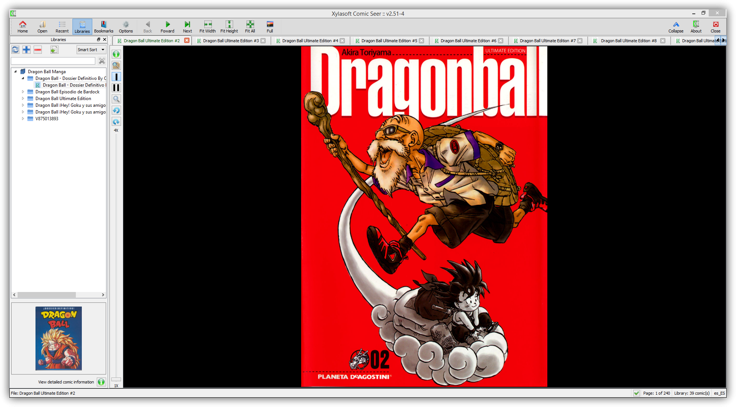Open the magnifier tool in side toolbar
Image resolution: width=736 pixels, height=407 pixels.
(x=116, y=99)
